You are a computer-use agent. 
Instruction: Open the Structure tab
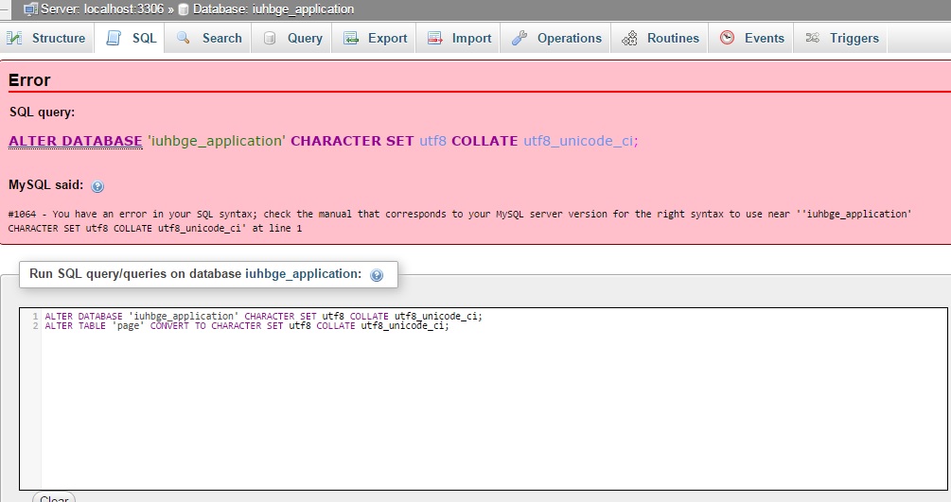[47, 38]
